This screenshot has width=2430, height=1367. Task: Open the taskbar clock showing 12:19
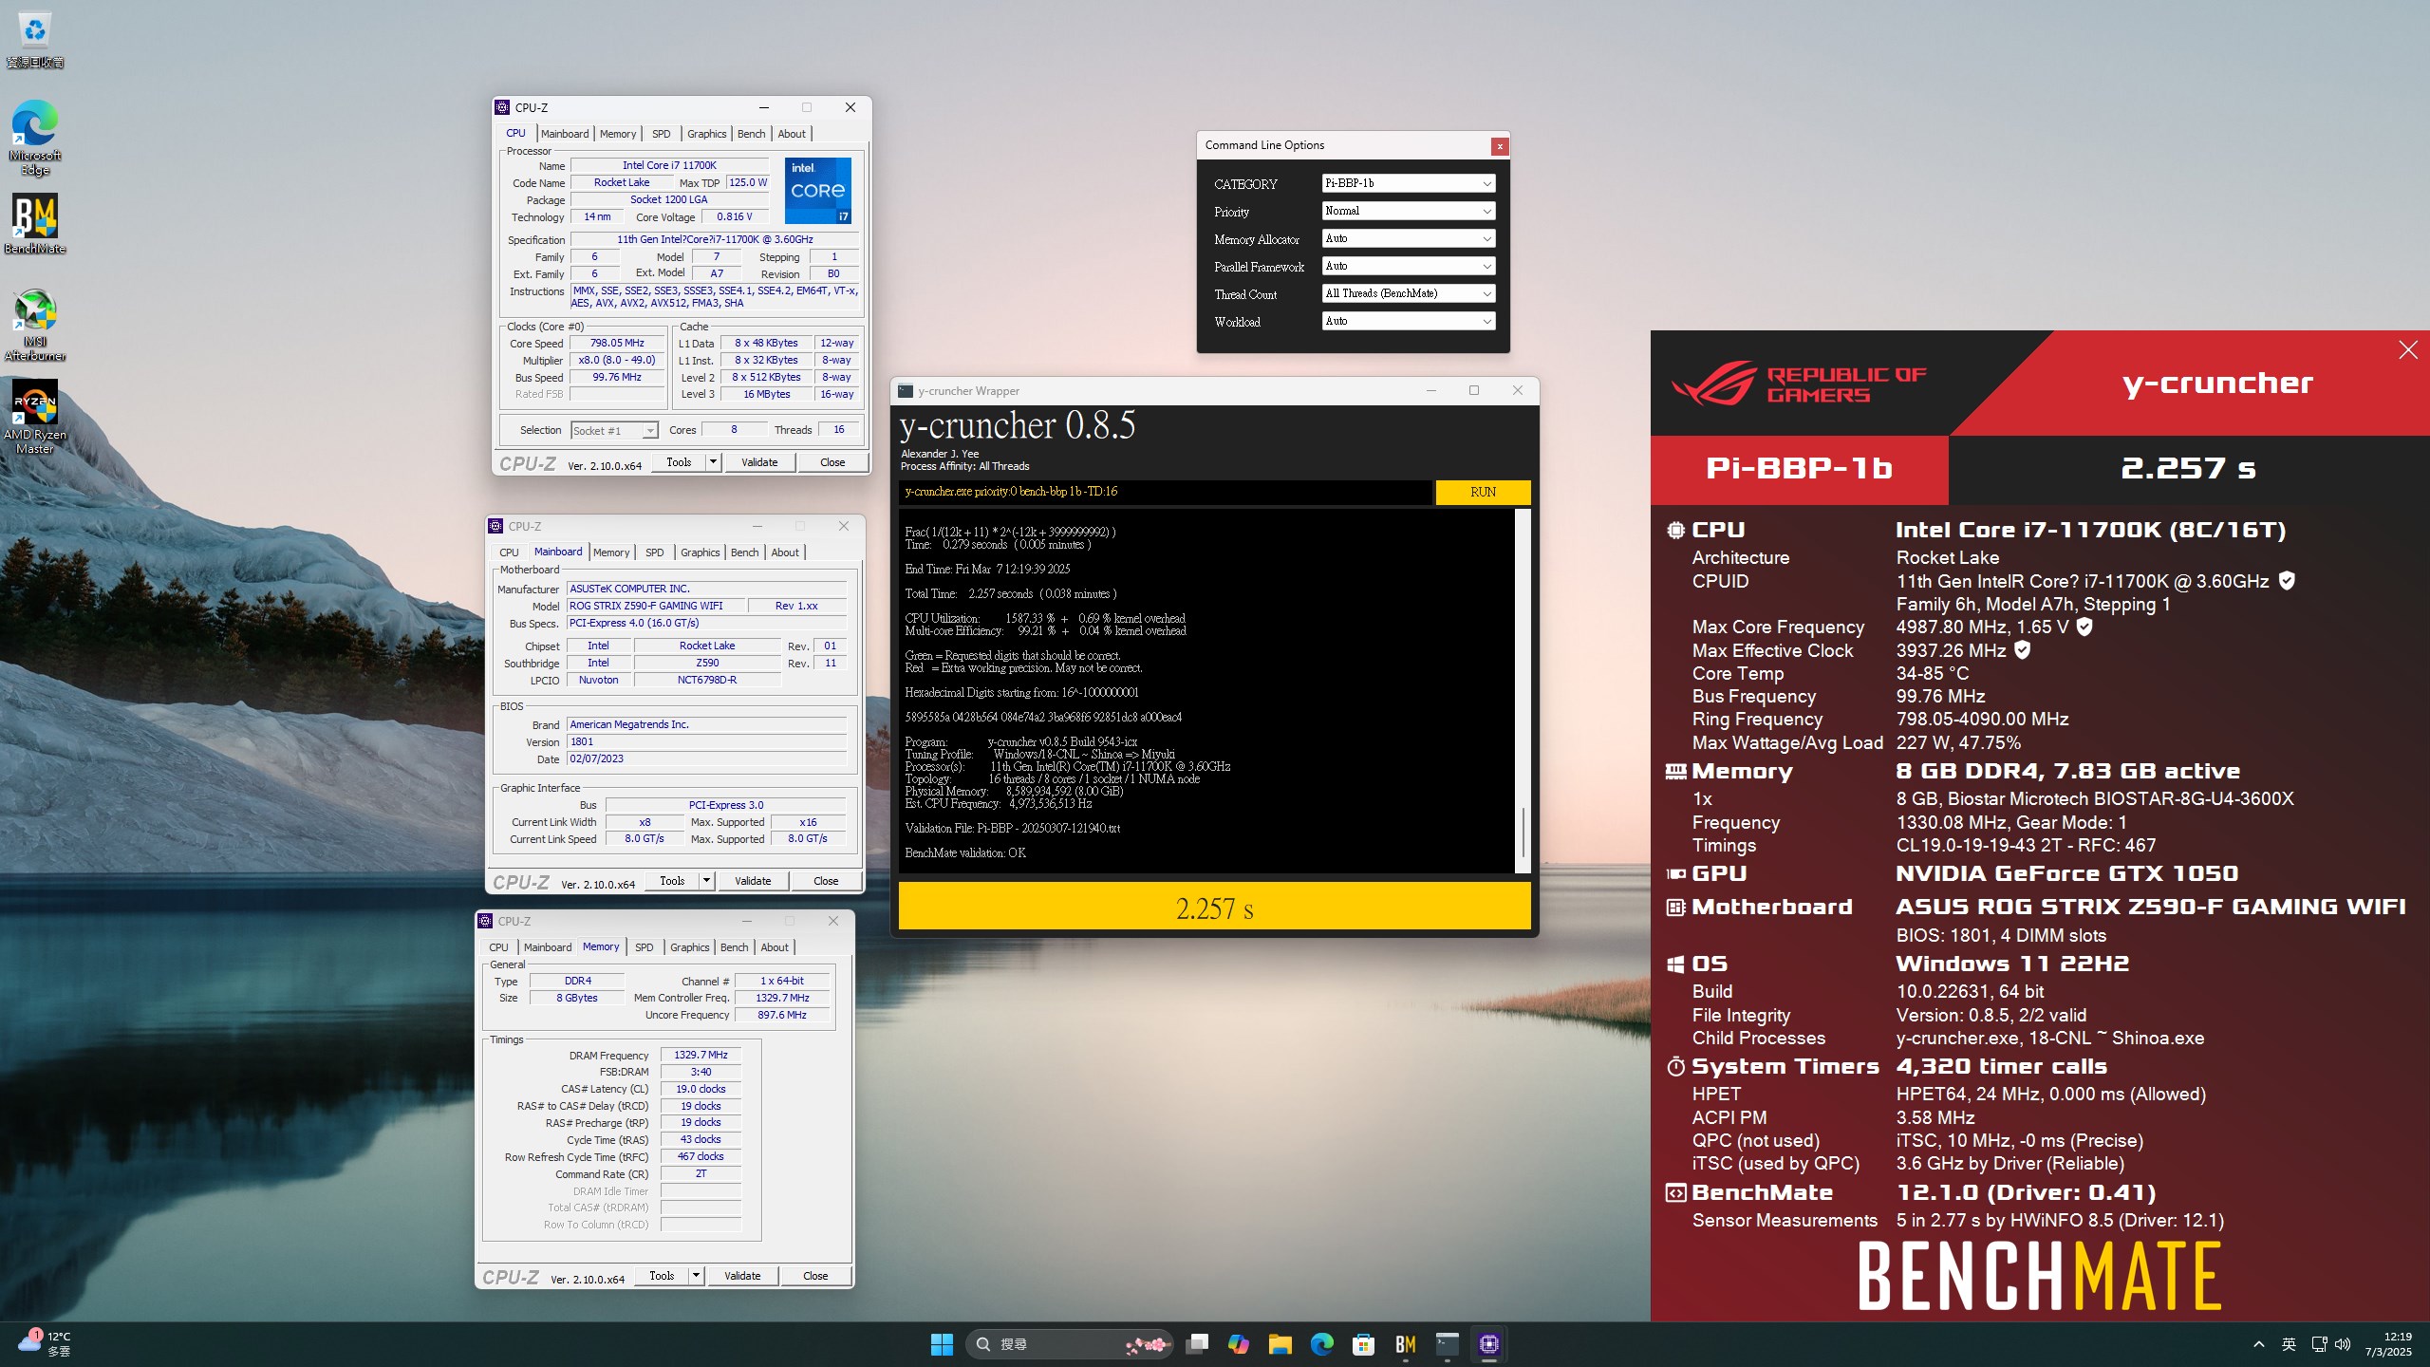pos(2388,1343)
